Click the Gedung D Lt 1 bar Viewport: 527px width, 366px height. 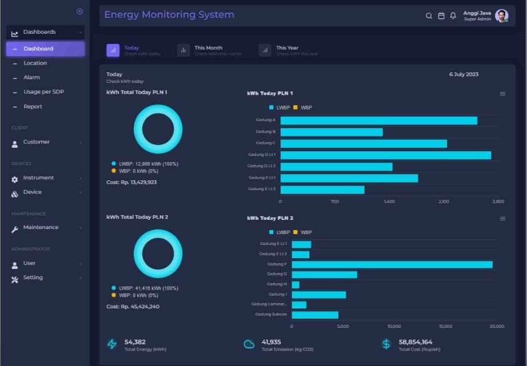click(386, 155)
